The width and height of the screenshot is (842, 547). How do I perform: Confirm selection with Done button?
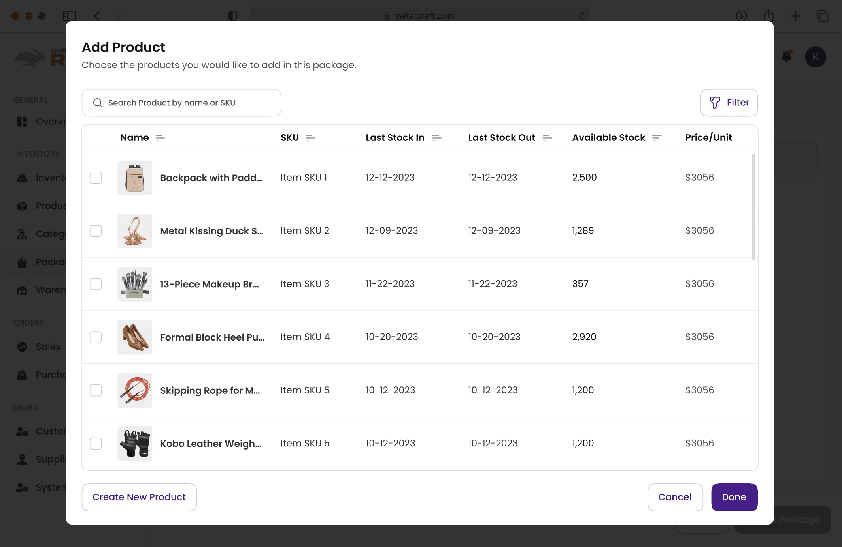coord(734,497)
